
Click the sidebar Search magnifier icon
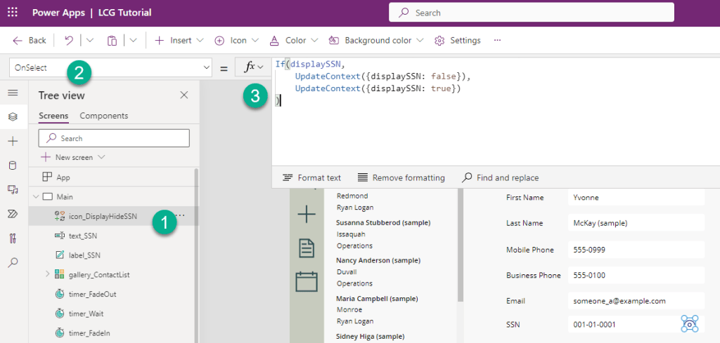[13, 262]
